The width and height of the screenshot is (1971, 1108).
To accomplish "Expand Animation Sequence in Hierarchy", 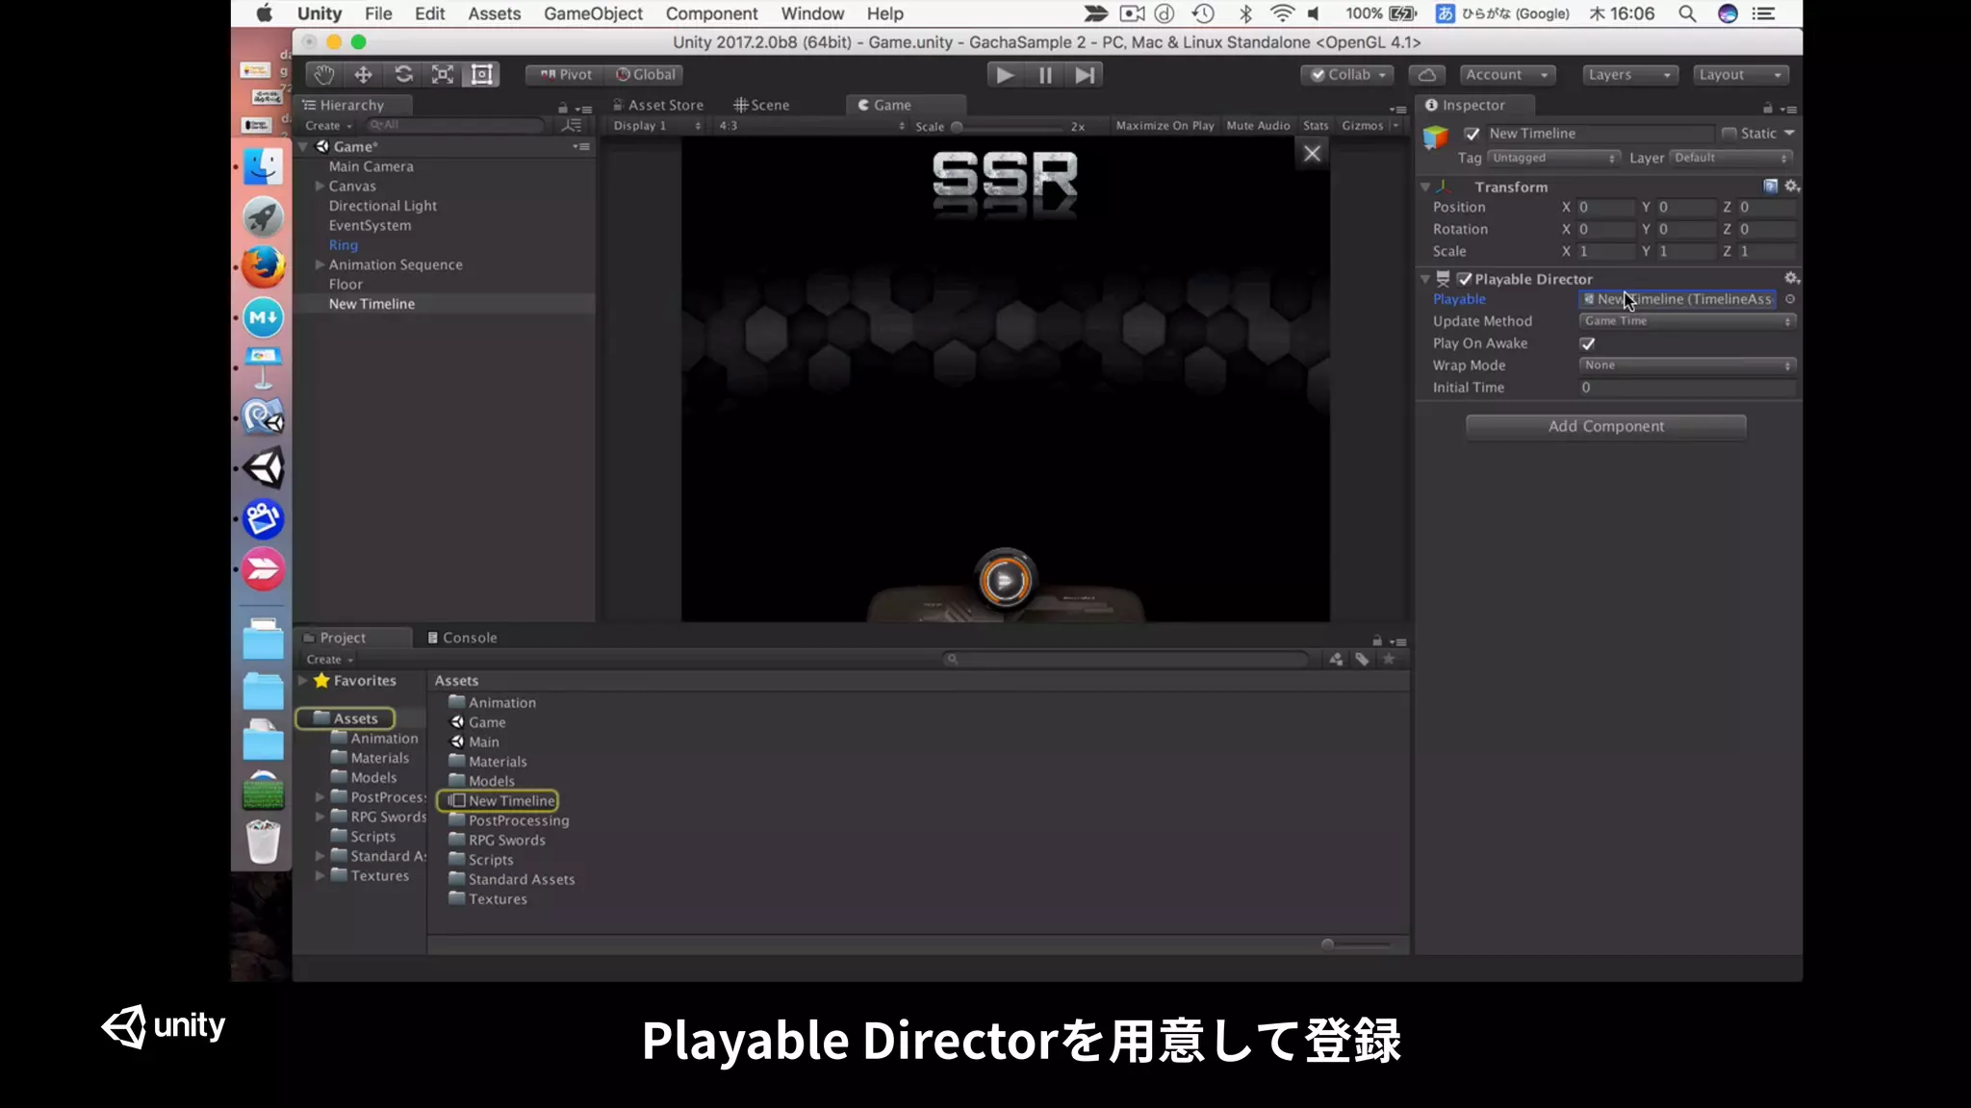I will pyautogui.click(x=320, y=264).
